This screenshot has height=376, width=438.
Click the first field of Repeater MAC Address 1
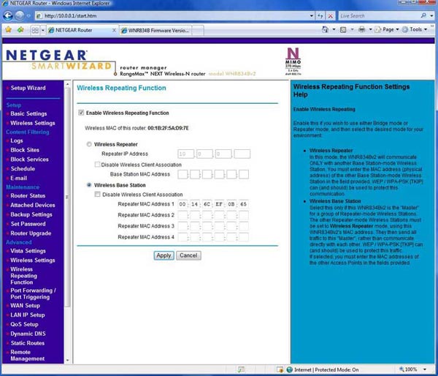[182, 204]
